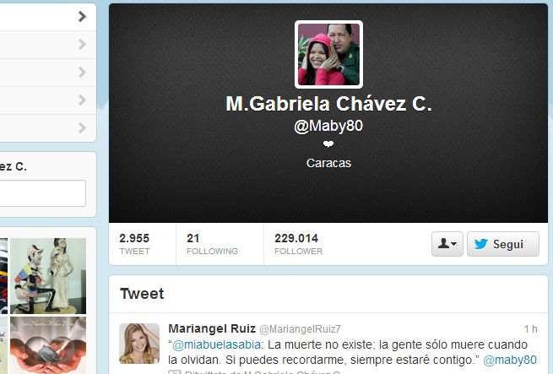The height and width of the screenshot is (374, 553).
Task: Open the 21 Following list
Action: click(x=212, y=244)
